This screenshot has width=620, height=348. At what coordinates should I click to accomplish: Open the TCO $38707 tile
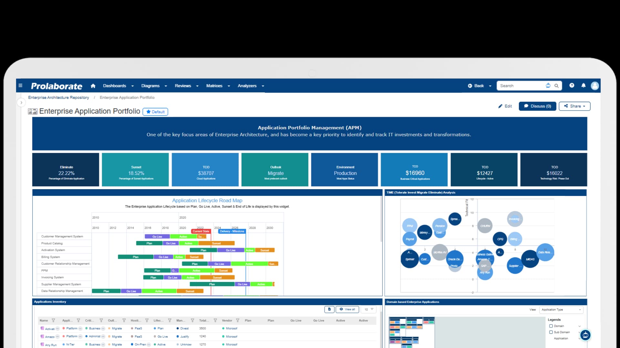[205, 169]
